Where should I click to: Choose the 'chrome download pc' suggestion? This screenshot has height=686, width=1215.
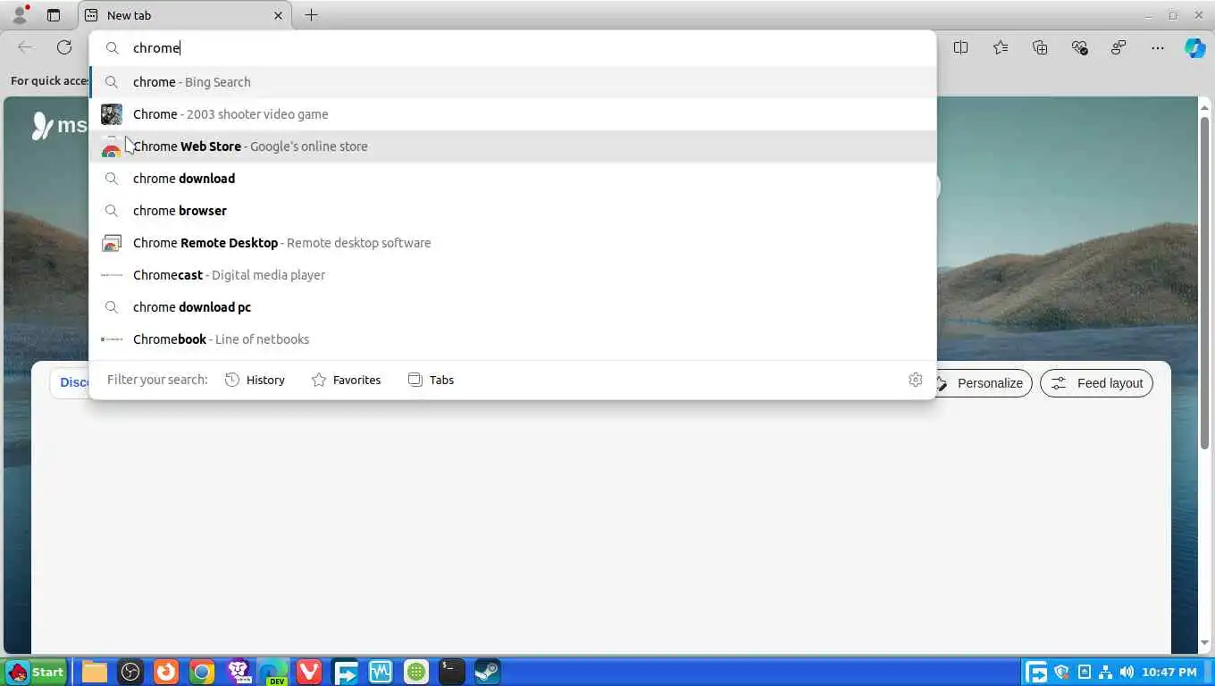coord(513,307)
